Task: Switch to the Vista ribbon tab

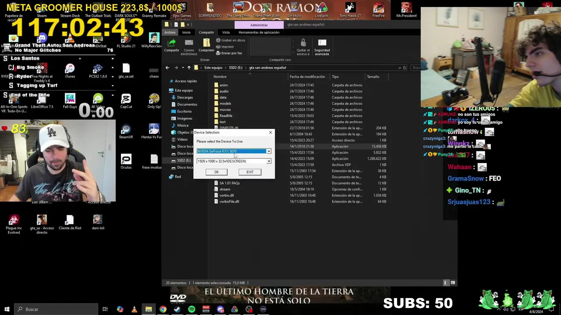Action: pyautogui.click(x=226, y=32)
